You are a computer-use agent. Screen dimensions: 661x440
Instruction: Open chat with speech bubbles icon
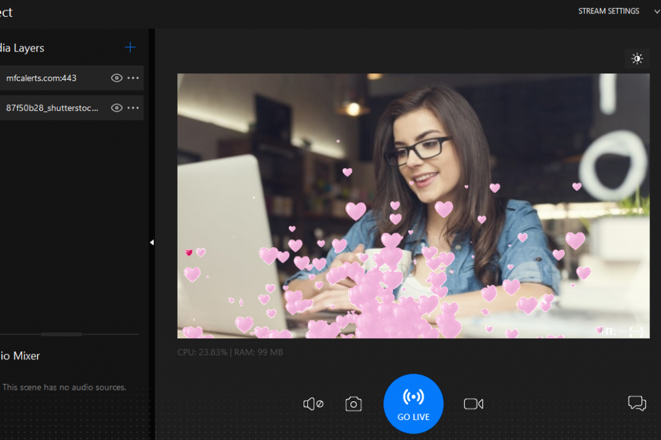(x=637, y=403)
